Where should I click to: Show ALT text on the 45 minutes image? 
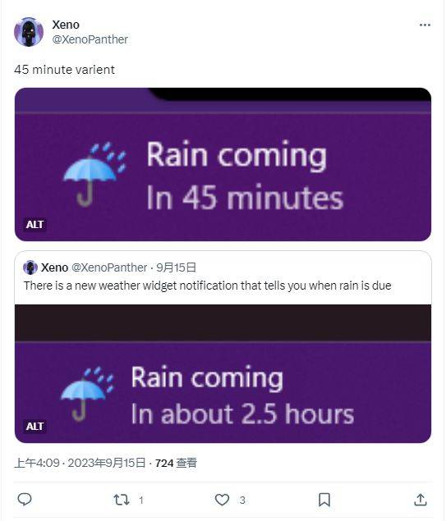pyautogui.click(x=35, y=225)
